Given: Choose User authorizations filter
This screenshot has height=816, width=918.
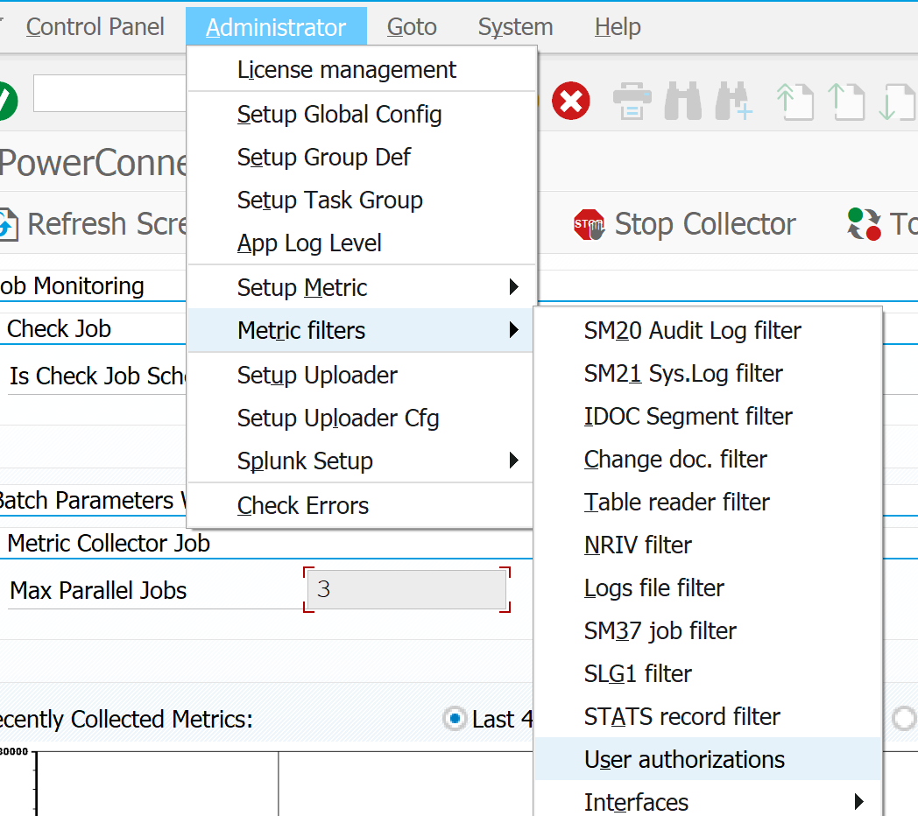Looking at the screenshot, I should coord(684,759).
